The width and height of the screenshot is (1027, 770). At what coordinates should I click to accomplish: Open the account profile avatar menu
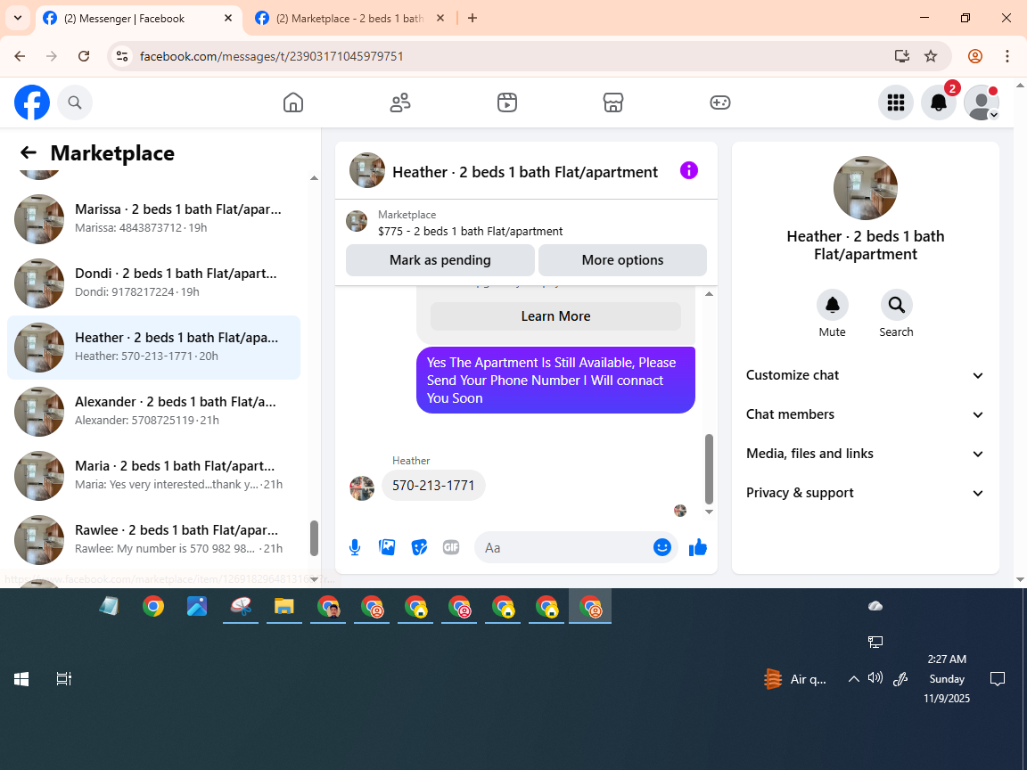coord(982,102)
